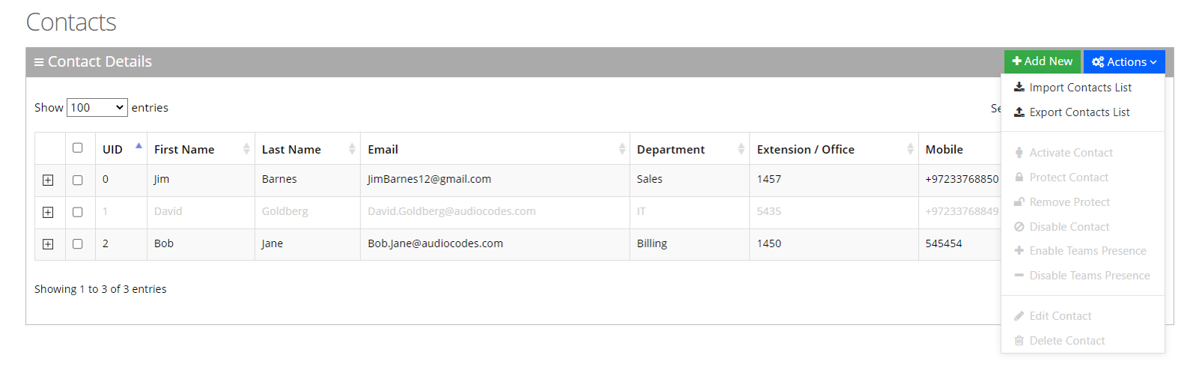This screenshot has width=1202, height=391.
Task: Select Export Contacts List menu item
Action: click(1079, 112)
